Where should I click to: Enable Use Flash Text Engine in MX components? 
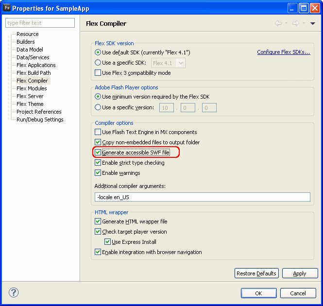[x=98, y=132]
